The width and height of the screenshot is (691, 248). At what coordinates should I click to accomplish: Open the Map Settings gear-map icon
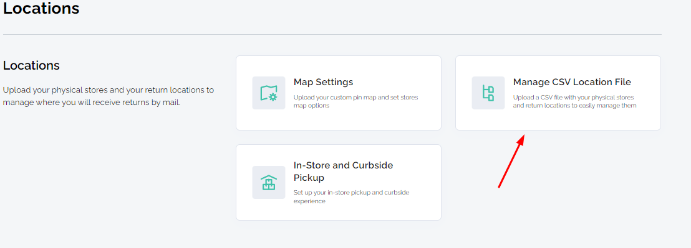268,93
